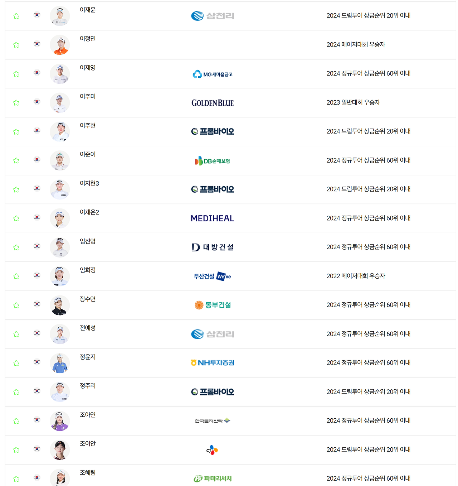Click the 삼천리 sponsor logo beside 이재윤

point(213,16)
